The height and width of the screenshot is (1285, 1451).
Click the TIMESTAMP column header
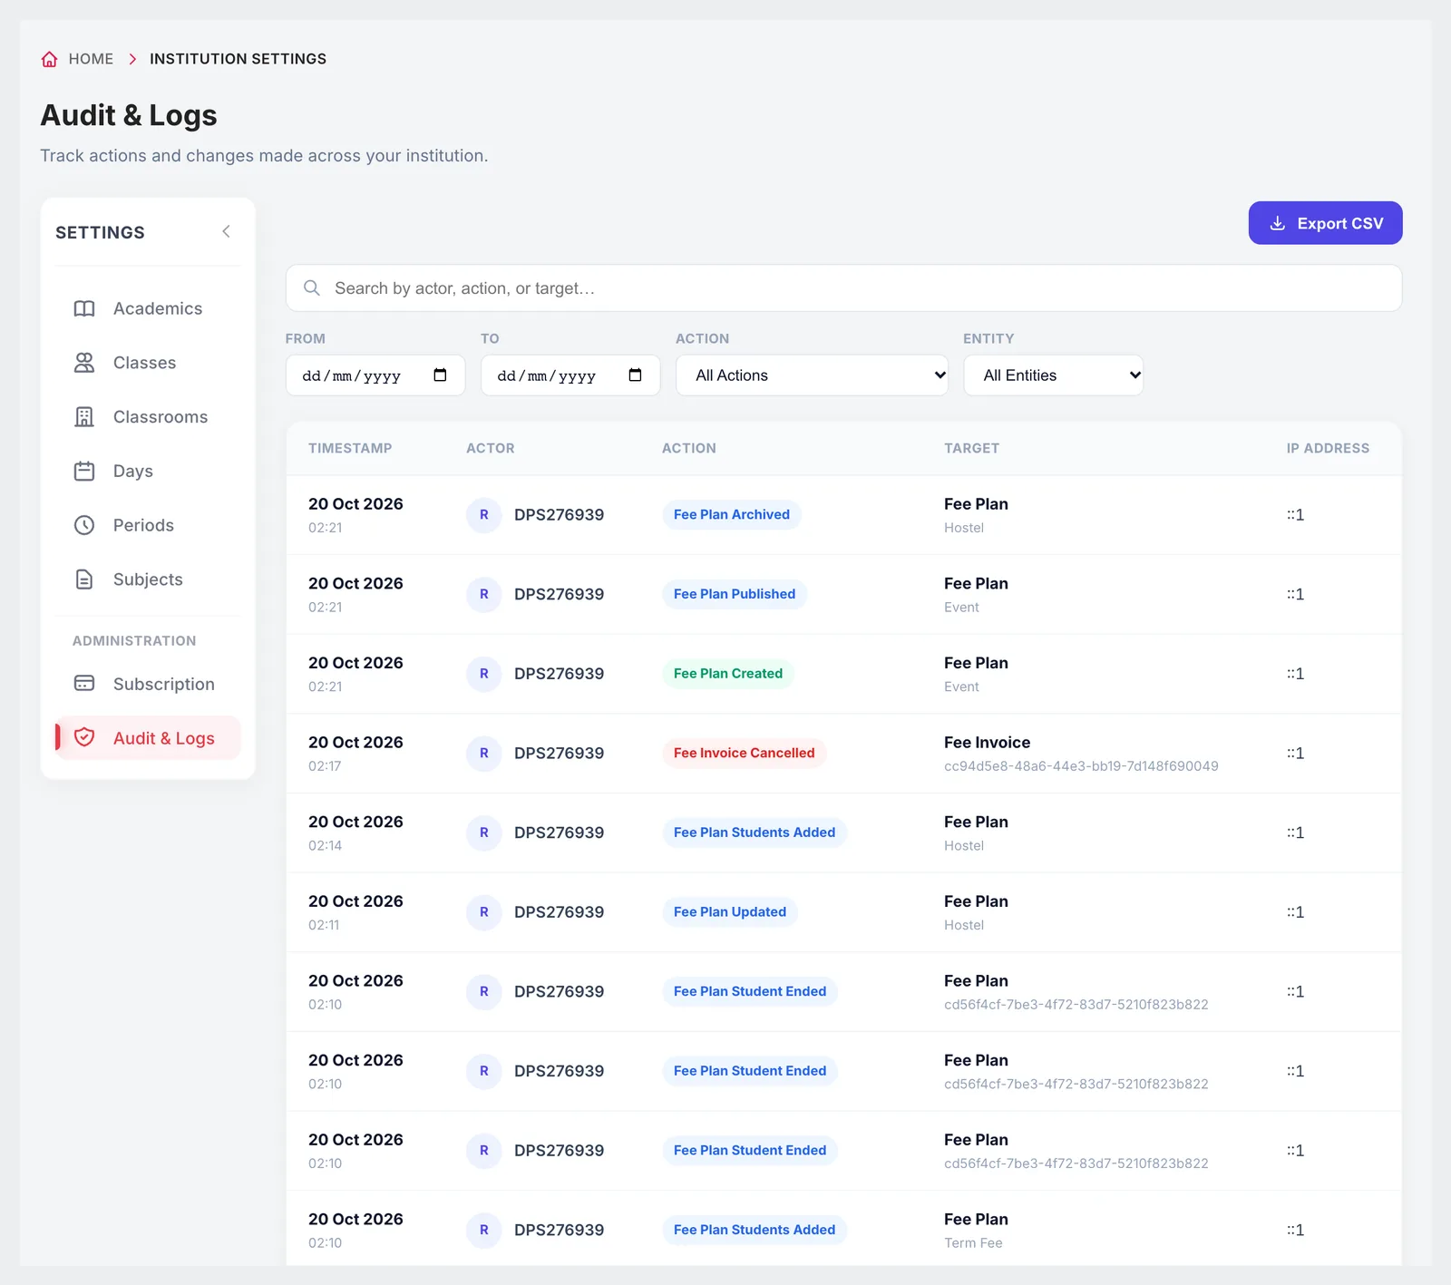pyautogui.click(x=350, y=448)
